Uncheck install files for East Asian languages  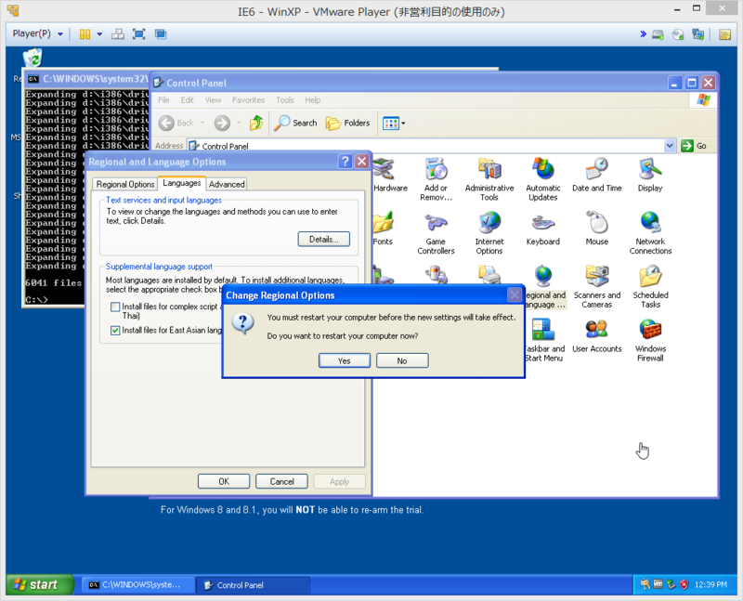pyautogui.click(x=115, y=331)
